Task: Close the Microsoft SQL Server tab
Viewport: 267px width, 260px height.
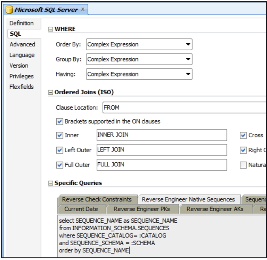Action: click(83, 9)
